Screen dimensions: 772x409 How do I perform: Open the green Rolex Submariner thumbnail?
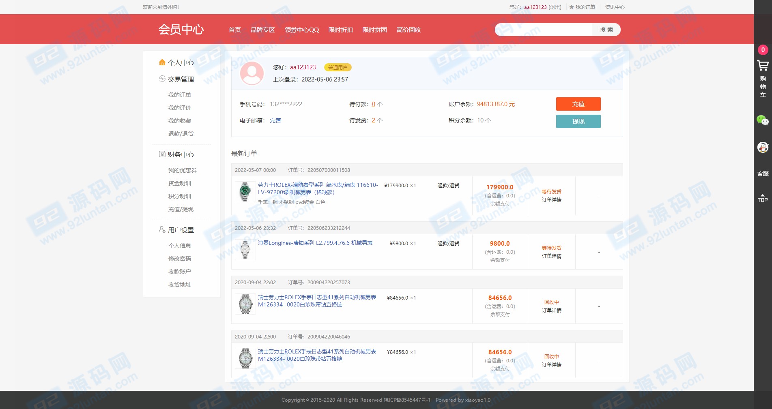tap(245, 192)
